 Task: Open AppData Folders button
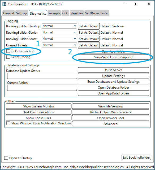point(113,93)
